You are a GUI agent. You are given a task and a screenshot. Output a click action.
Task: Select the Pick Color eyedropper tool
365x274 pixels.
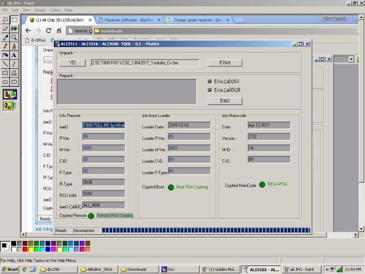pos(5,37)
